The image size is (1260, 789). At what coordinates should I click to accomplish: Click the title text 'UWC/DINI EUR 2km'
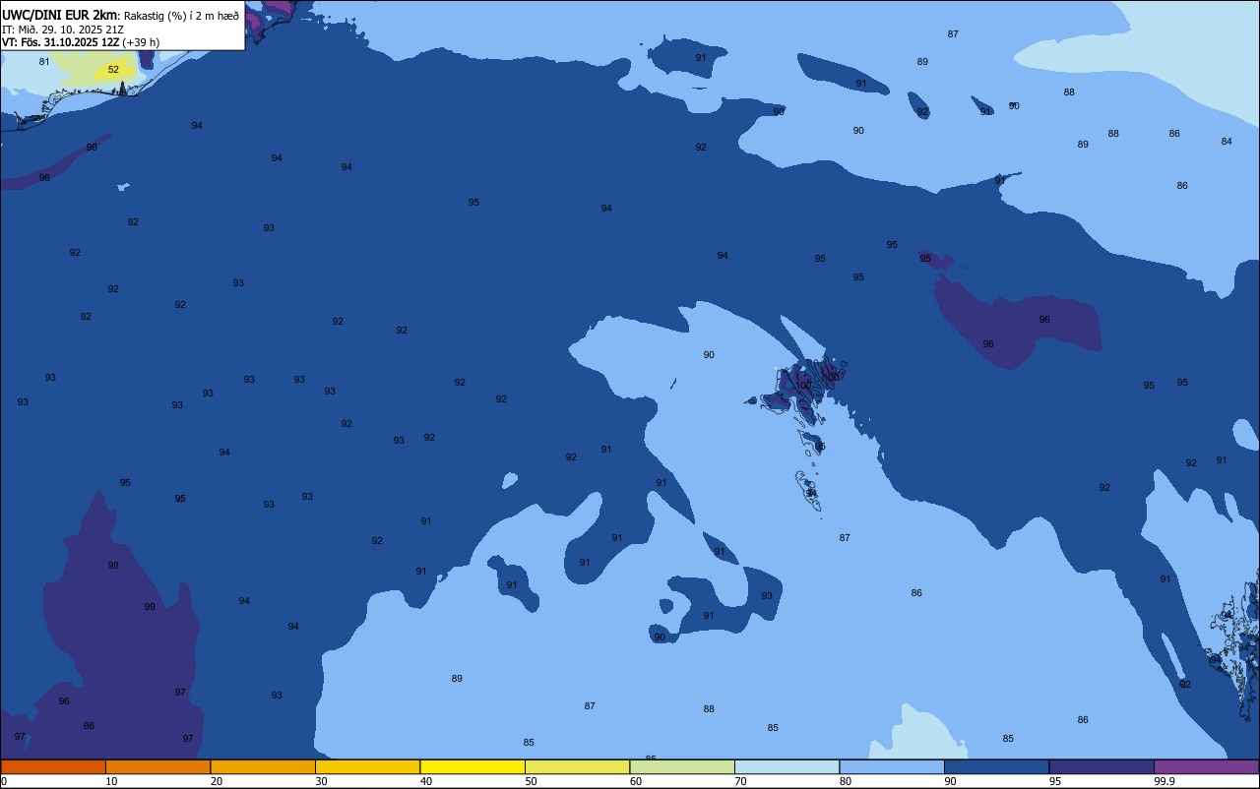pyautogui.click(x=59, y=14)
